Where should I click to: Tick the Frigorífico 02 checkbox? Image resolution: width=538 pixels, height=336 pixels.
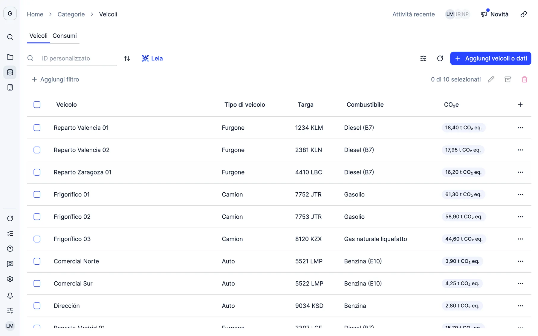pos(37,217)
